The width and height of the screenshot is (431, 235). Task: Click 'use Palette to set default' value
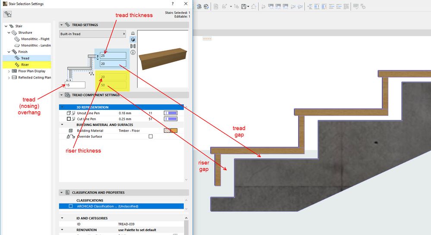[x=137, y=230]
